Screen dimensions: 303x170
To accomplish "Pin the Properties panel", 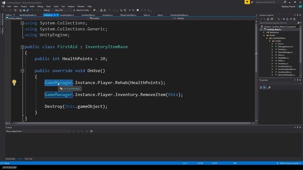I will tap(298, 80).
